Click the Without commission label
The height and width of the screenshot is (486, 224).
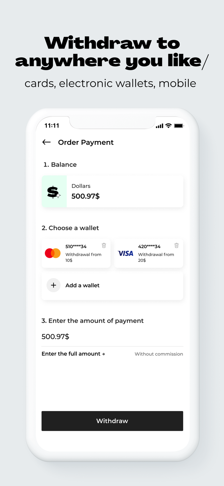coord(159,354)
